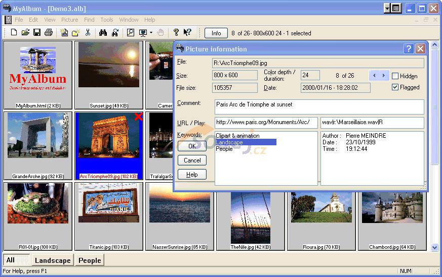The height and width of the screenshot is (277, 442).
Task: Click the Comment text field
Action: tap(319, 106)
